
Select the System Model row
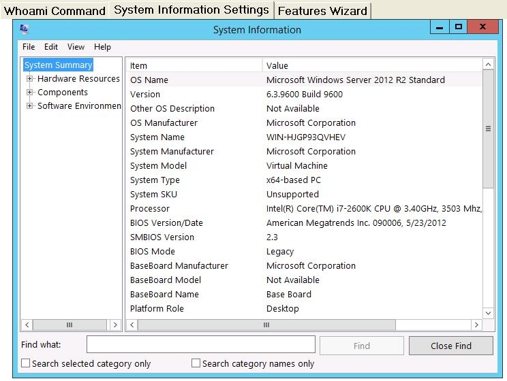coord(304,165)
